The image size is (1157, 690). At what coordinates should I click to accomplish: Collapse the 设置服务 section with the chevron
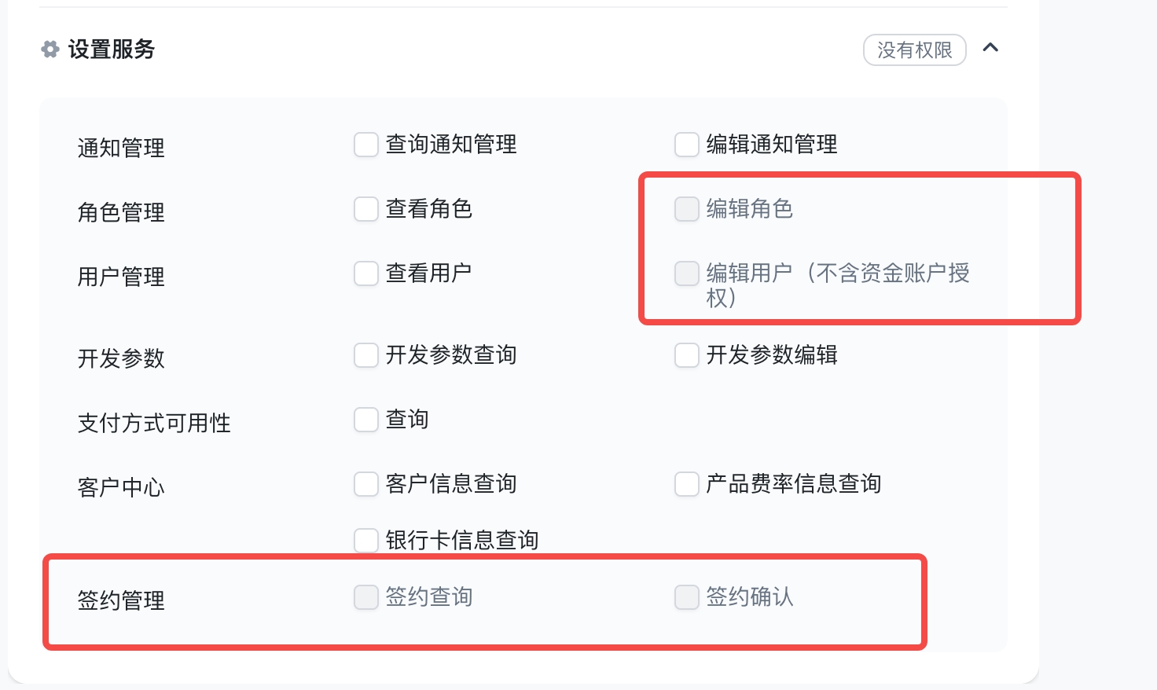(x=990, y=47)
